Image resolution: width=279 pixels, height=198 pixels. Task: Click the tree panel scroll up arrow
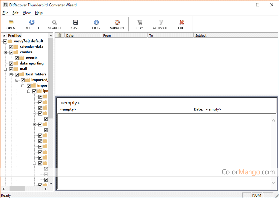51,36
